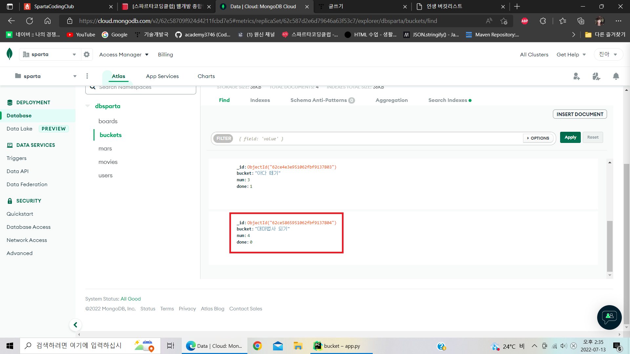The width and height of the screenshot is (630, 354).
Task: Open the support chat bubble
Action: pos(609,317)
